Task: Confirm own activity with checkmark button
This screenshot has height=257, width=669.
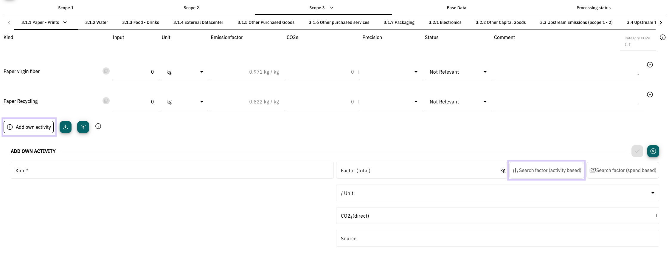Action: pos(637,151)
